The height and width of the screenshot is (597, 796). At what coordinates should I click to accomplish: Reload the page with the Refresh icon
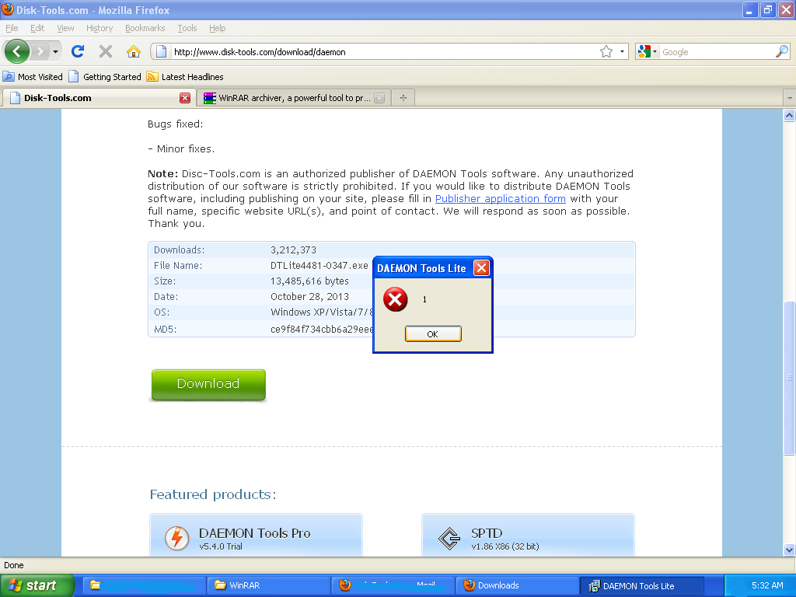click(78, 51)
